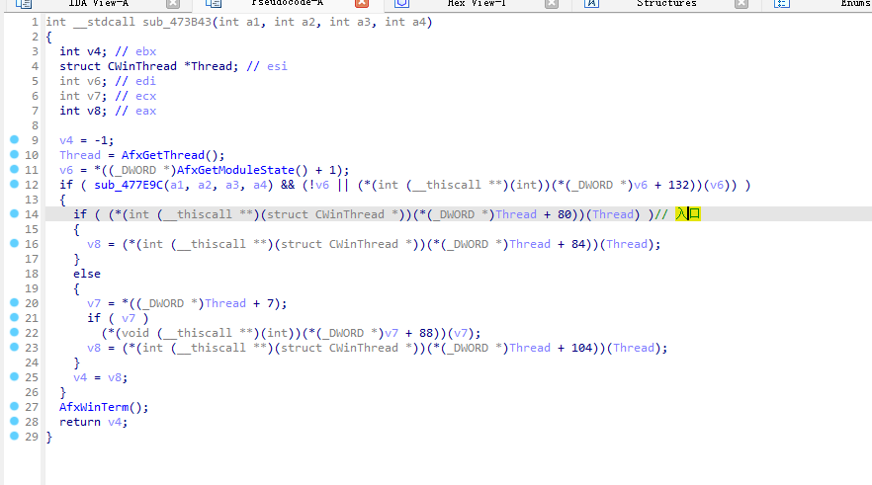872x485 pixels.
Task: Click offset 88 on line 22
Action: [x=426, y=333]
